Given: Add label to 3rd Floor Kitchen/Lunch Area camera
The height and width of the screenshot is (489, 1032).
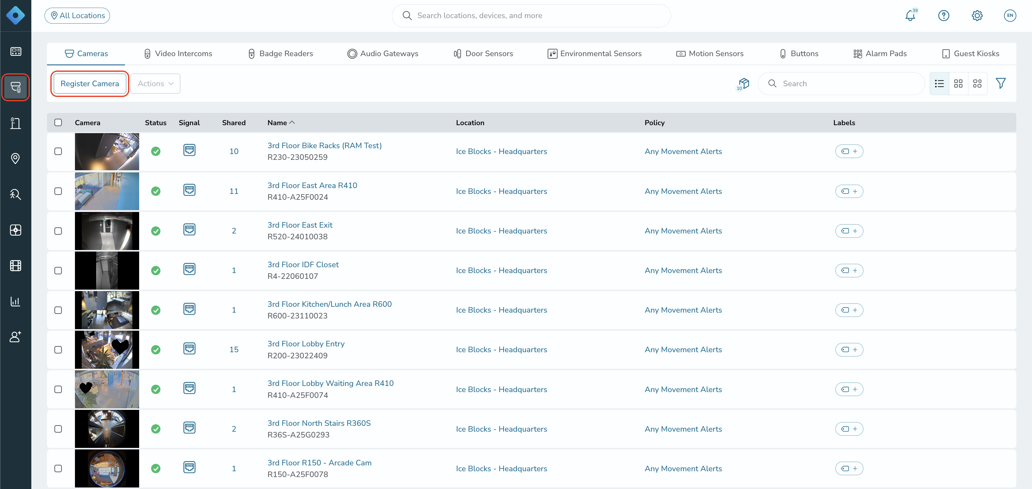Looking at the screenshot, I should click(849, 310).
